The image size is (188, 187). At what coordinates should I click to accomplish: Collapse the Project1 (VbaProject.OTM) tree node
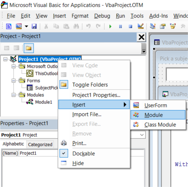pos(5,59)
